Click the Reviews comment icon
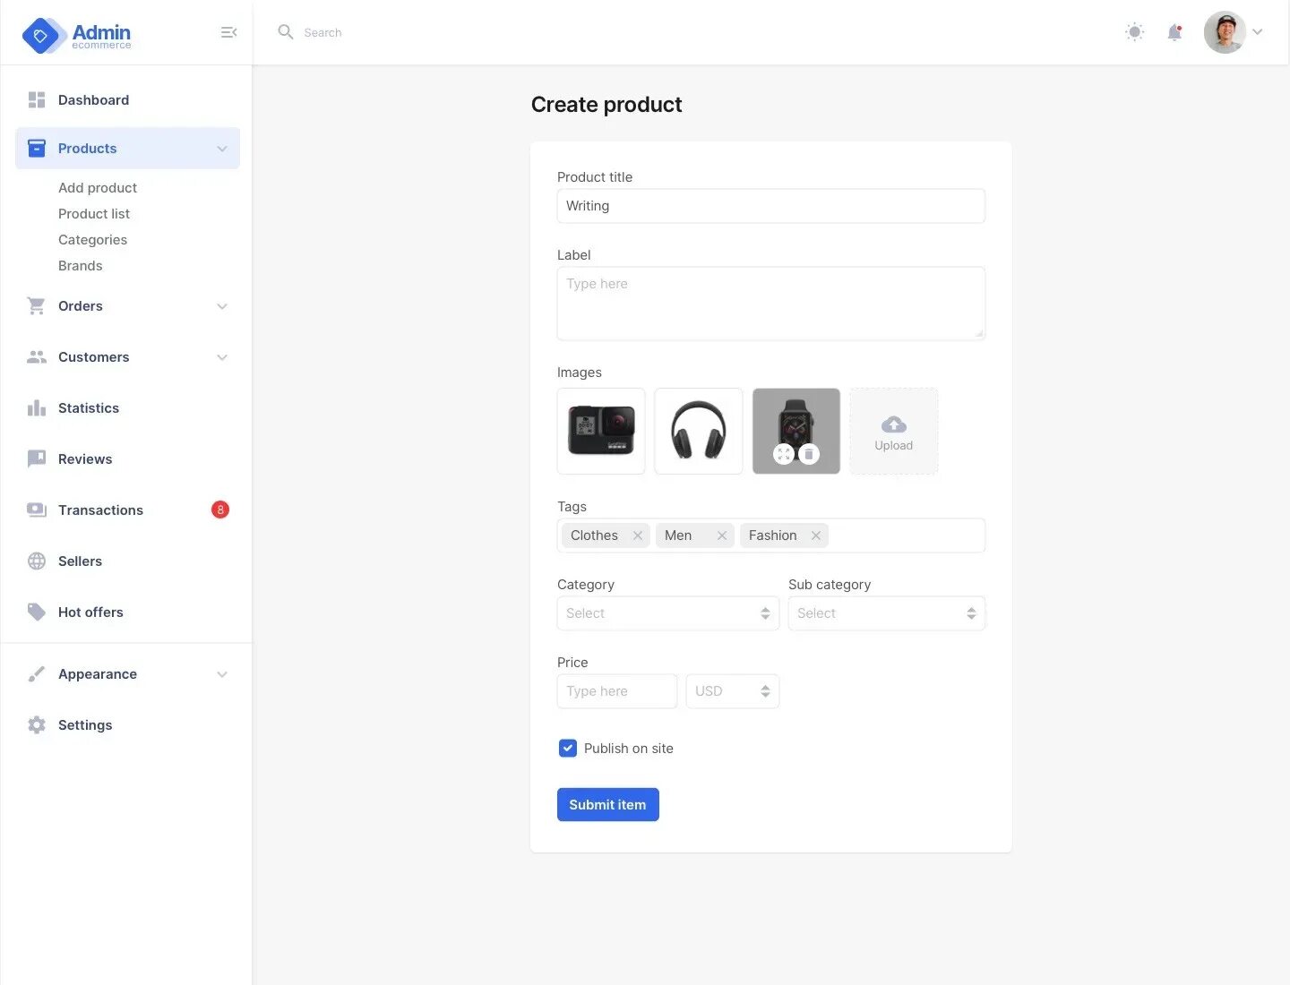The height and width of the screenshot is (985, 1290). 37,458
